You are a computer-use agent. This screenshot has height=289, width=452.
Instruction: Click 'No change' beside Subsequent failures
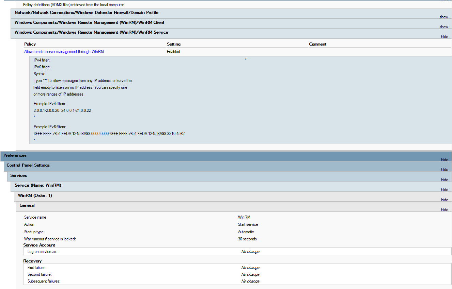pyautogui.click(x=250, y=281)
